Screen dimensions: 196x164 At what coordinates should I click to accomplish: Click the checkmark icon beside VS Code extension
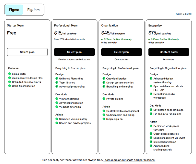pyautogui.click(x=57, y=107)
